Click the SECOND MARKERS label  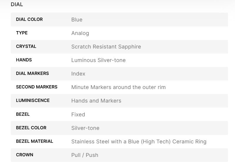pos(36,87)
